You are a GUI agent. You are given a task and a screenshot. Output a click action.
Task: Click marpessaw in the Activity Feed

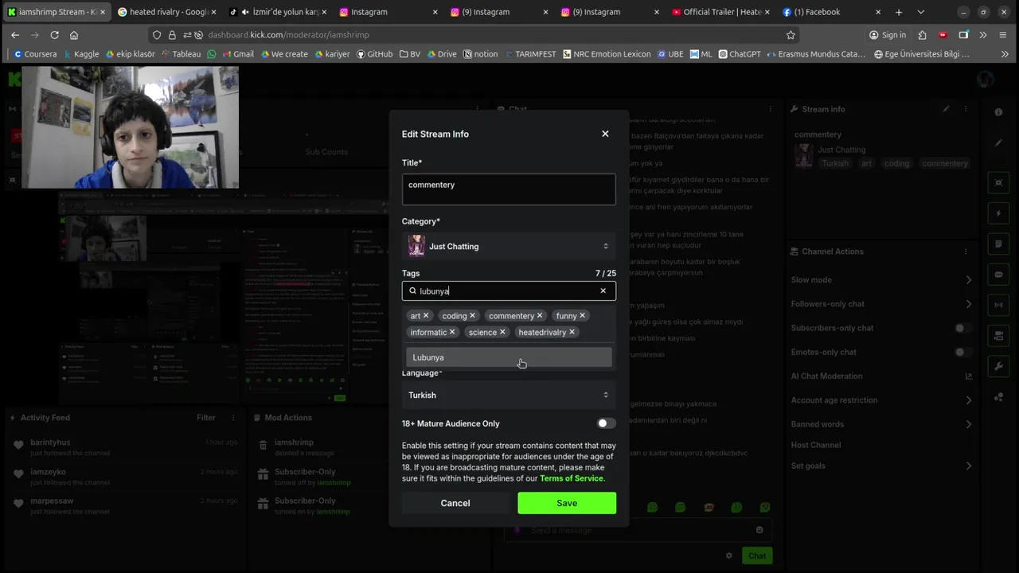[52, 501]
